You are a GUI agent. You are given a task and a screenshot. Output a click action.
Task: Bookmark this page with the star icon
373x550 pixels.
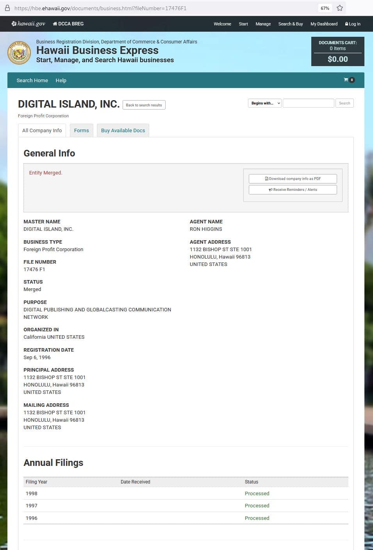[339, 8]
